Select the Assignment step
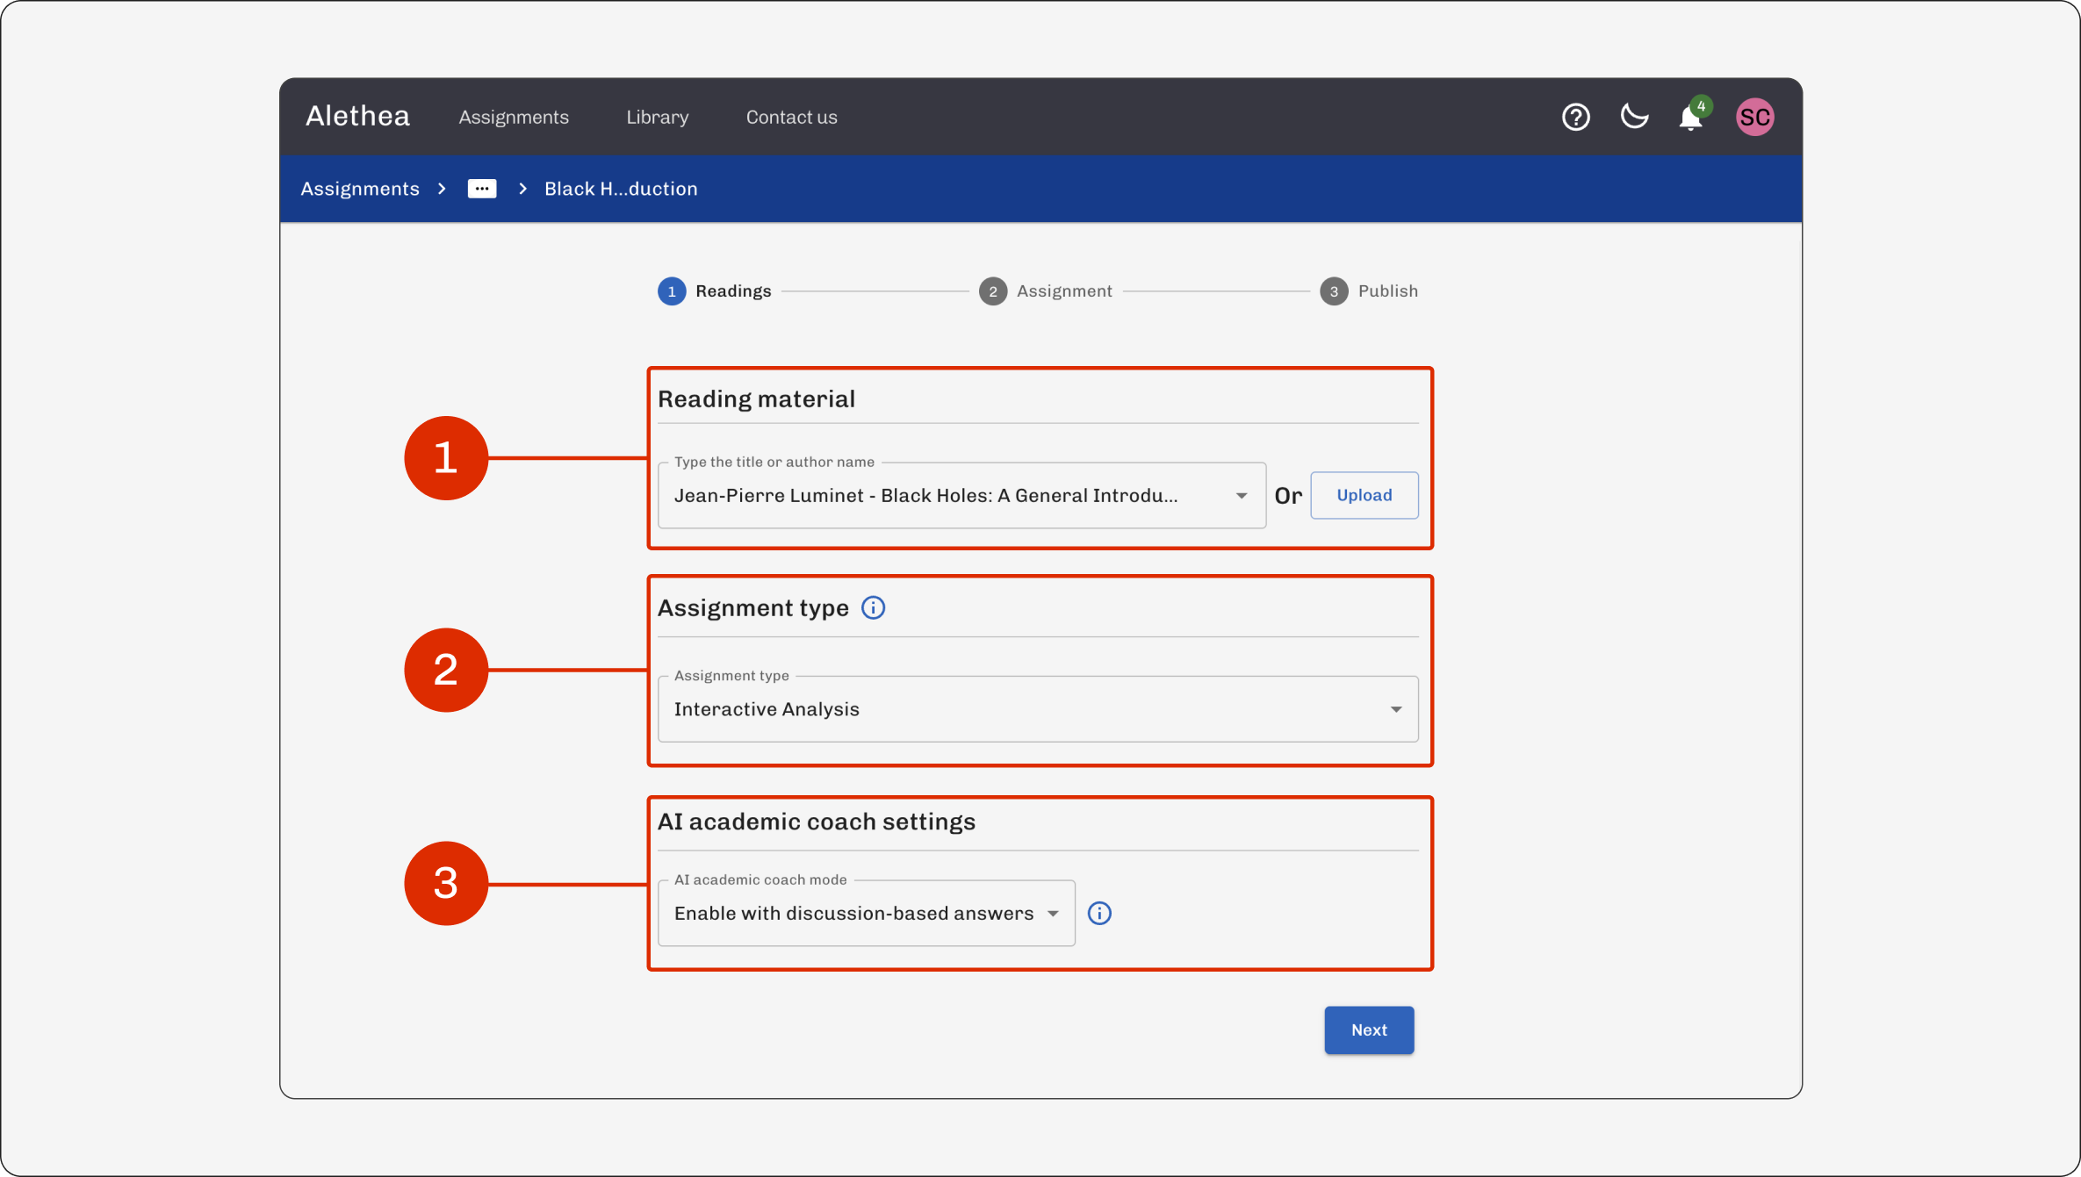This screenshot has height=1177, width=2081. pos(1045,291)
